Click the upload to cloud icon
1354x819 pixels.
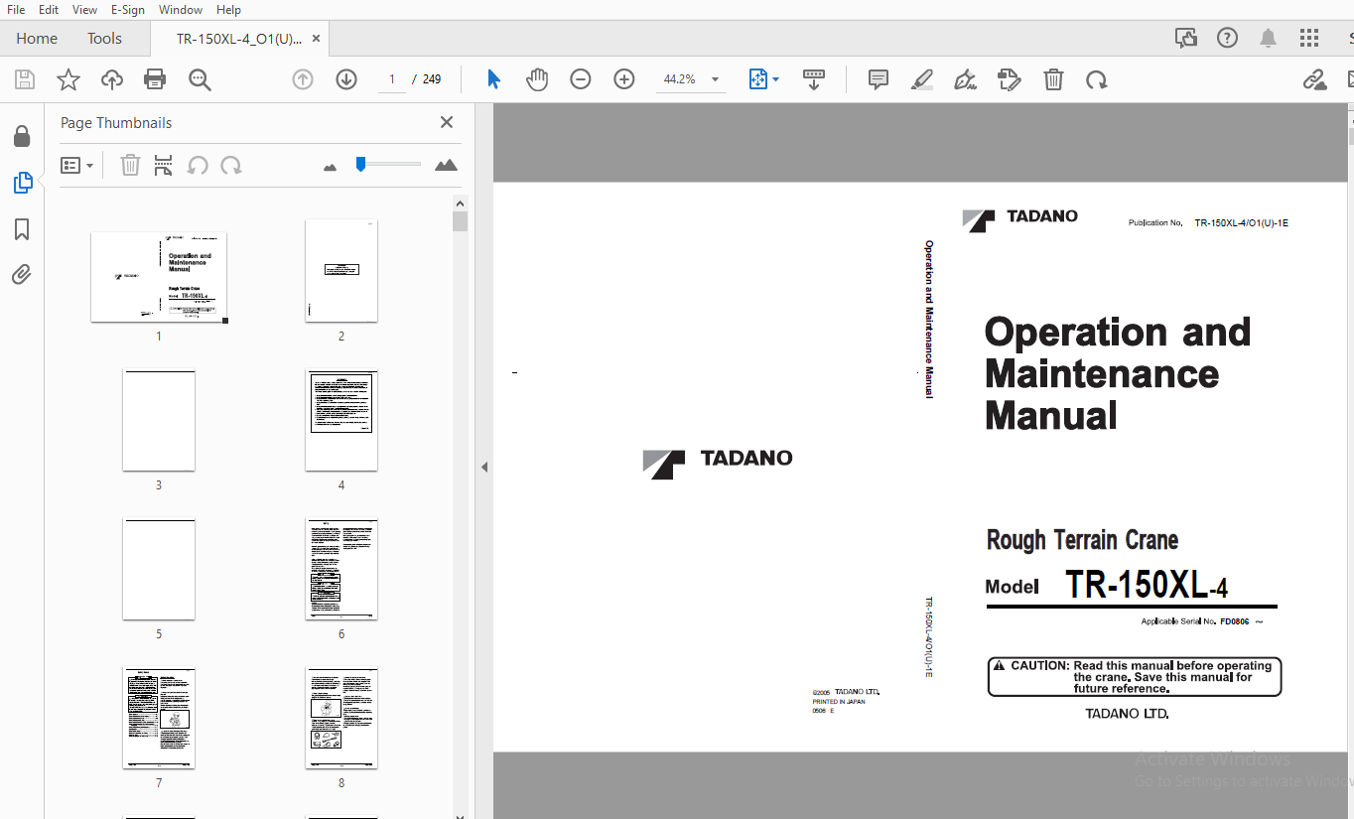pos(111,79)
